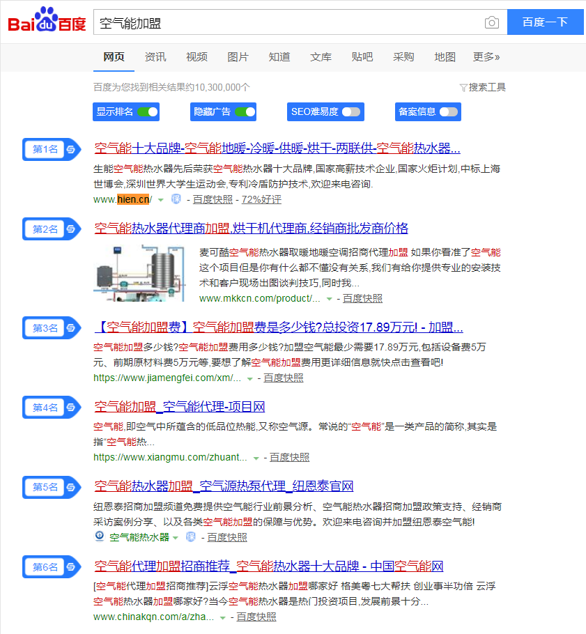Open camera image search in search box
This screenshot has height=634, width=586.
tap(491, 22)
